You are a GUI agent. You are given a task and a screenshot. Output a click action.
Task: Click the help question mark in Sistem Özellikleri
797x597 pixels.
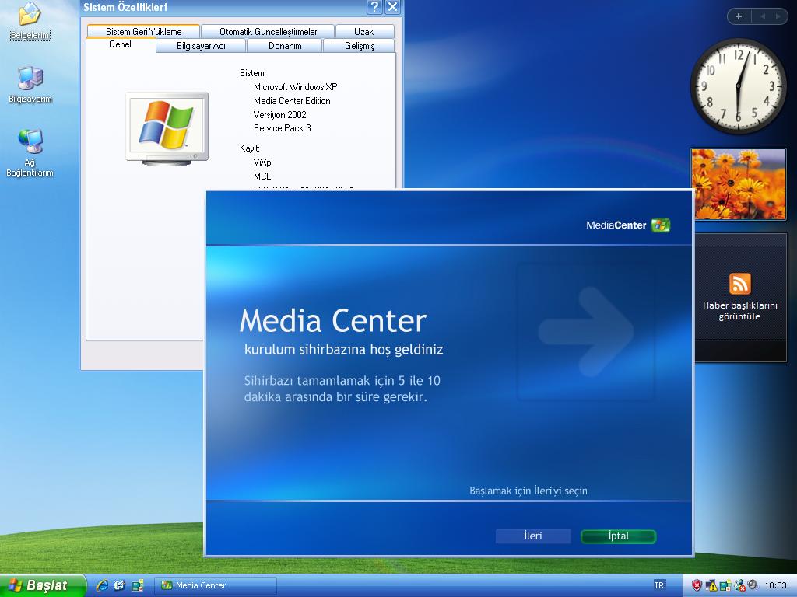click(374, 6)
